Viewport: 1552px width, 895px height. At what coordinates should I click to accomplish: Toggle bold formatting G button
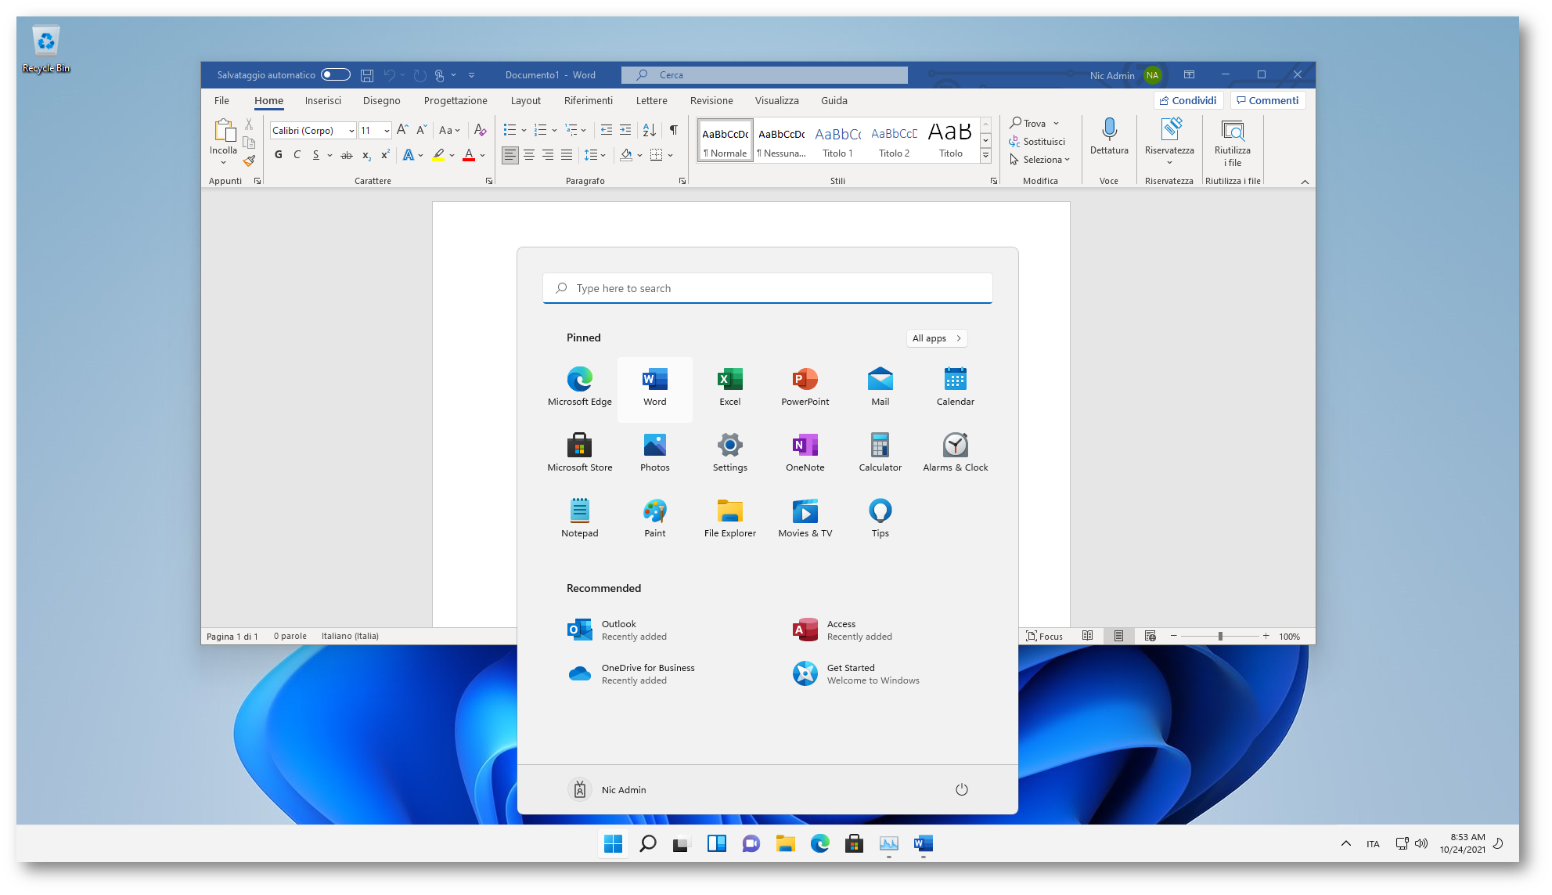tap(278, 155)
